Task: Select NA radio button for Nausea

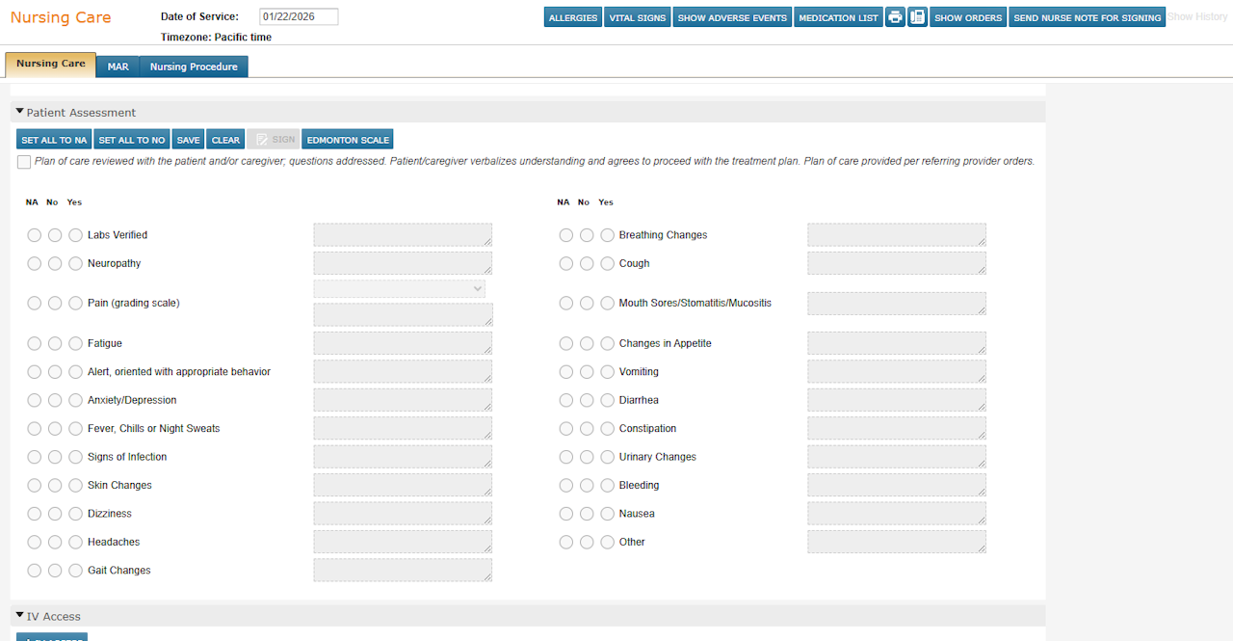Action: pyautogui.click(x=565, y=514)
